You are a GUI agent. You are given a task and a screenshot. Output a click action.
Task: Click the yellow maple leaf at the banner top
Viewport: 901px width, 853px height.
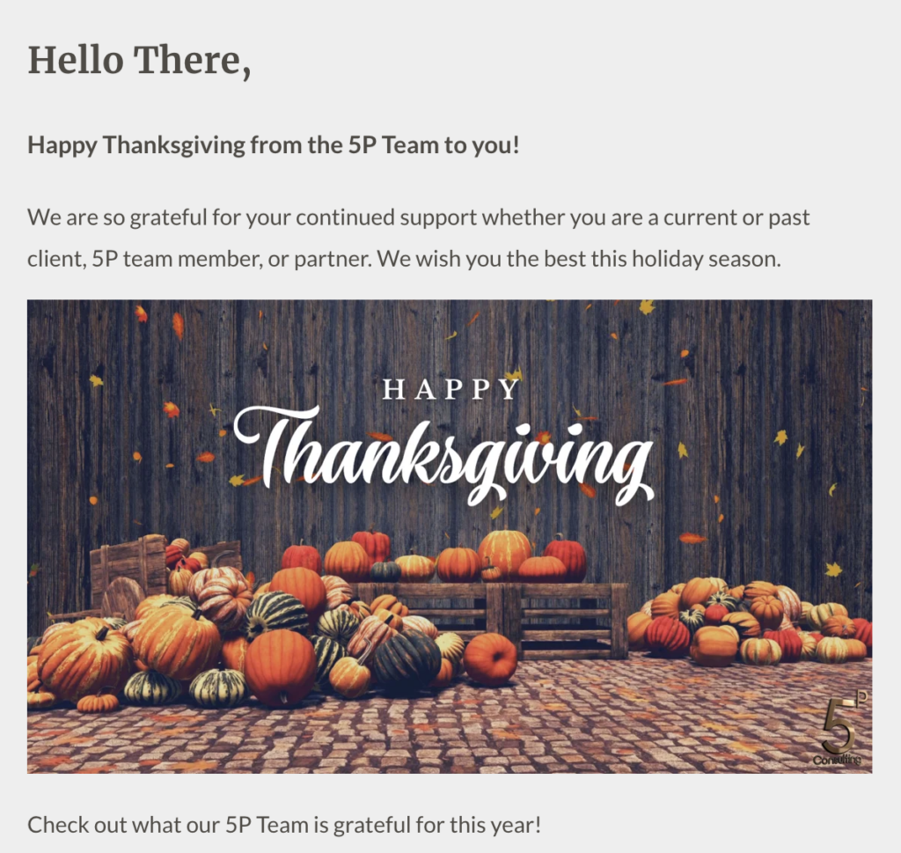pos(647,307)
